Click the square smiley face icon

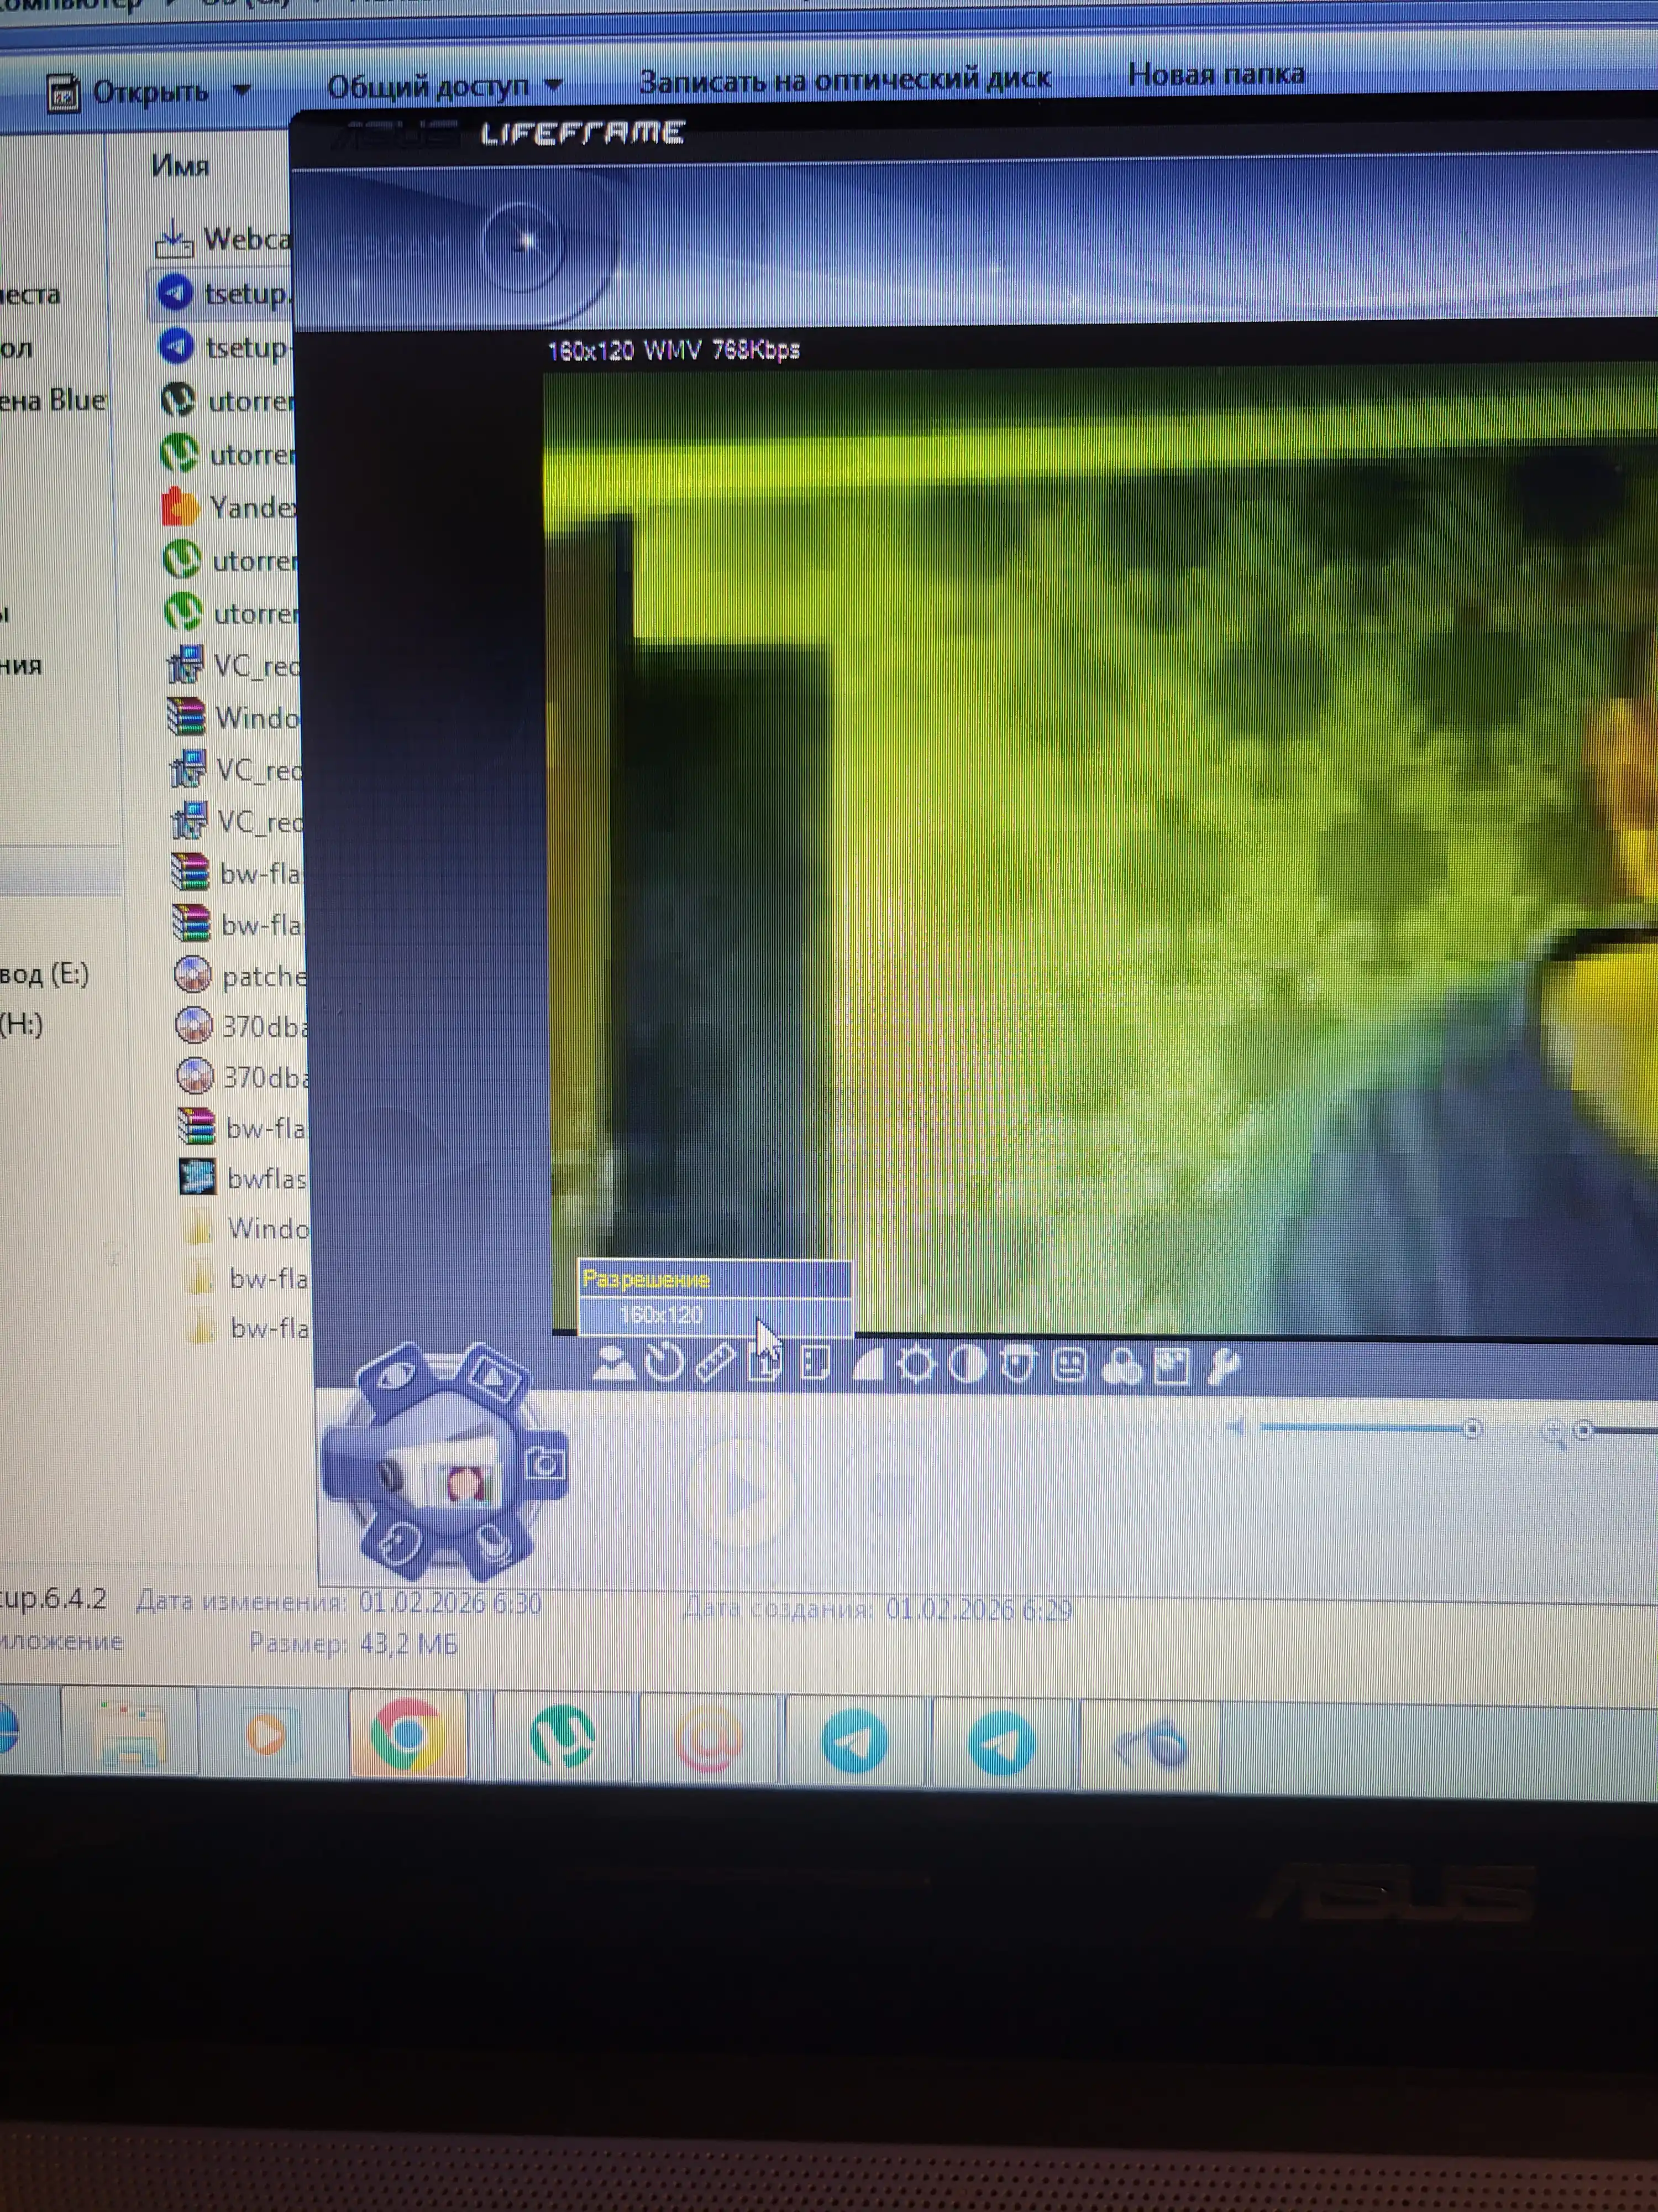pyautogui.click(x=1069, y=1365)
